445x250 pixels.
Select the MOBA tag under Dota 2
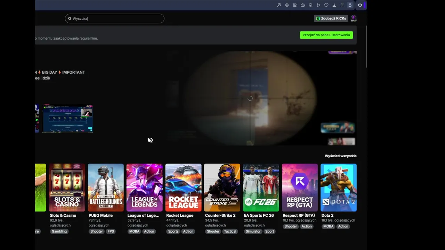point(328,226)
